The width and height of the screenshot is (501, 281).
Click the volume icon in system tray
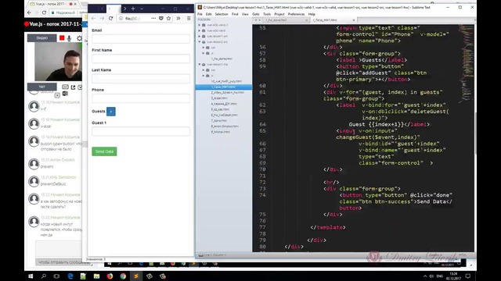coord(431,276)
